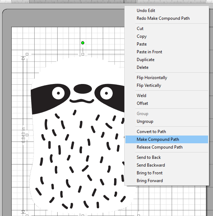Click the top-center resize handle
The image size is (213, 216).
pos(83,54)
